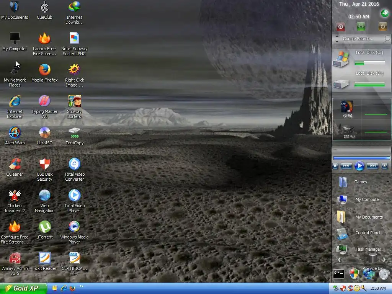Select the UltraISO desktop icon
392x294 pixels.
tap(44, 136)
